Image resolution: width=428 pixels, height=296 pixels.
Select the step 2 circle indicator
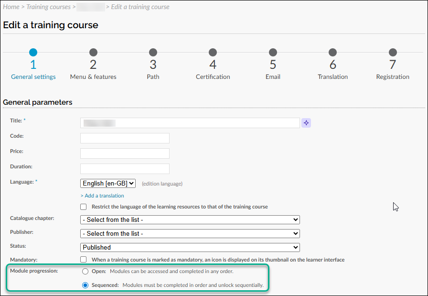pos(93,53)
